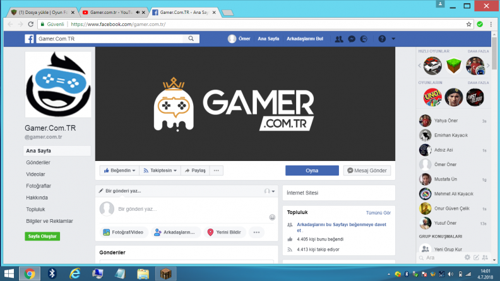Image resolution: width=500 pixels, height=281 pixels.
Task: Open a new browser tab
Action: [228, 13]
